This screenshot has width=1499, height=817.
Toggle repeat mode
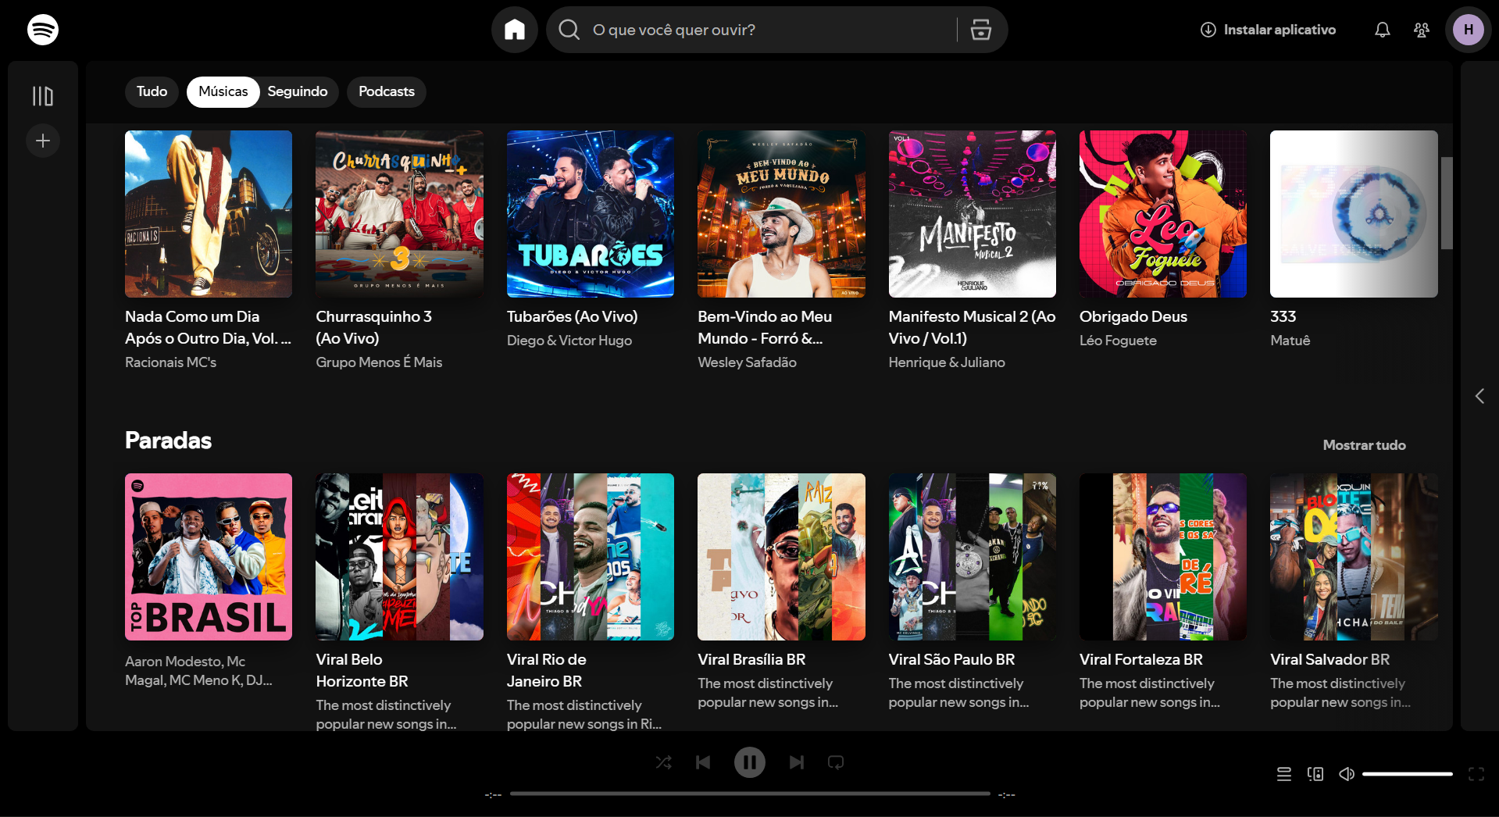(836, 762)
